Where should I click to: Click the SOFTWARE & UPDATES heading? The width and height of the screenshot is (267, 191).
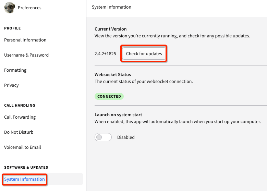point(26,167)
